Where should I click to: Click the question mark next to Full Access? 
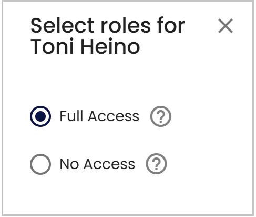[161, 116]
